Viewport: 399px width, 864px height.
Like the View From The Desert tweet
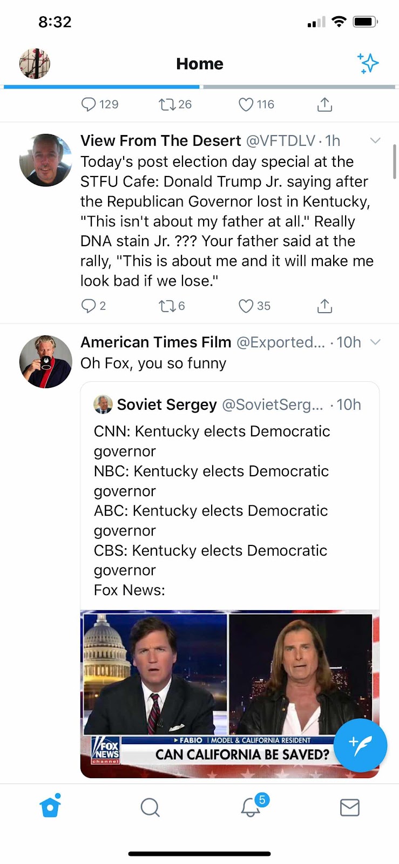(x=246, y=306)
